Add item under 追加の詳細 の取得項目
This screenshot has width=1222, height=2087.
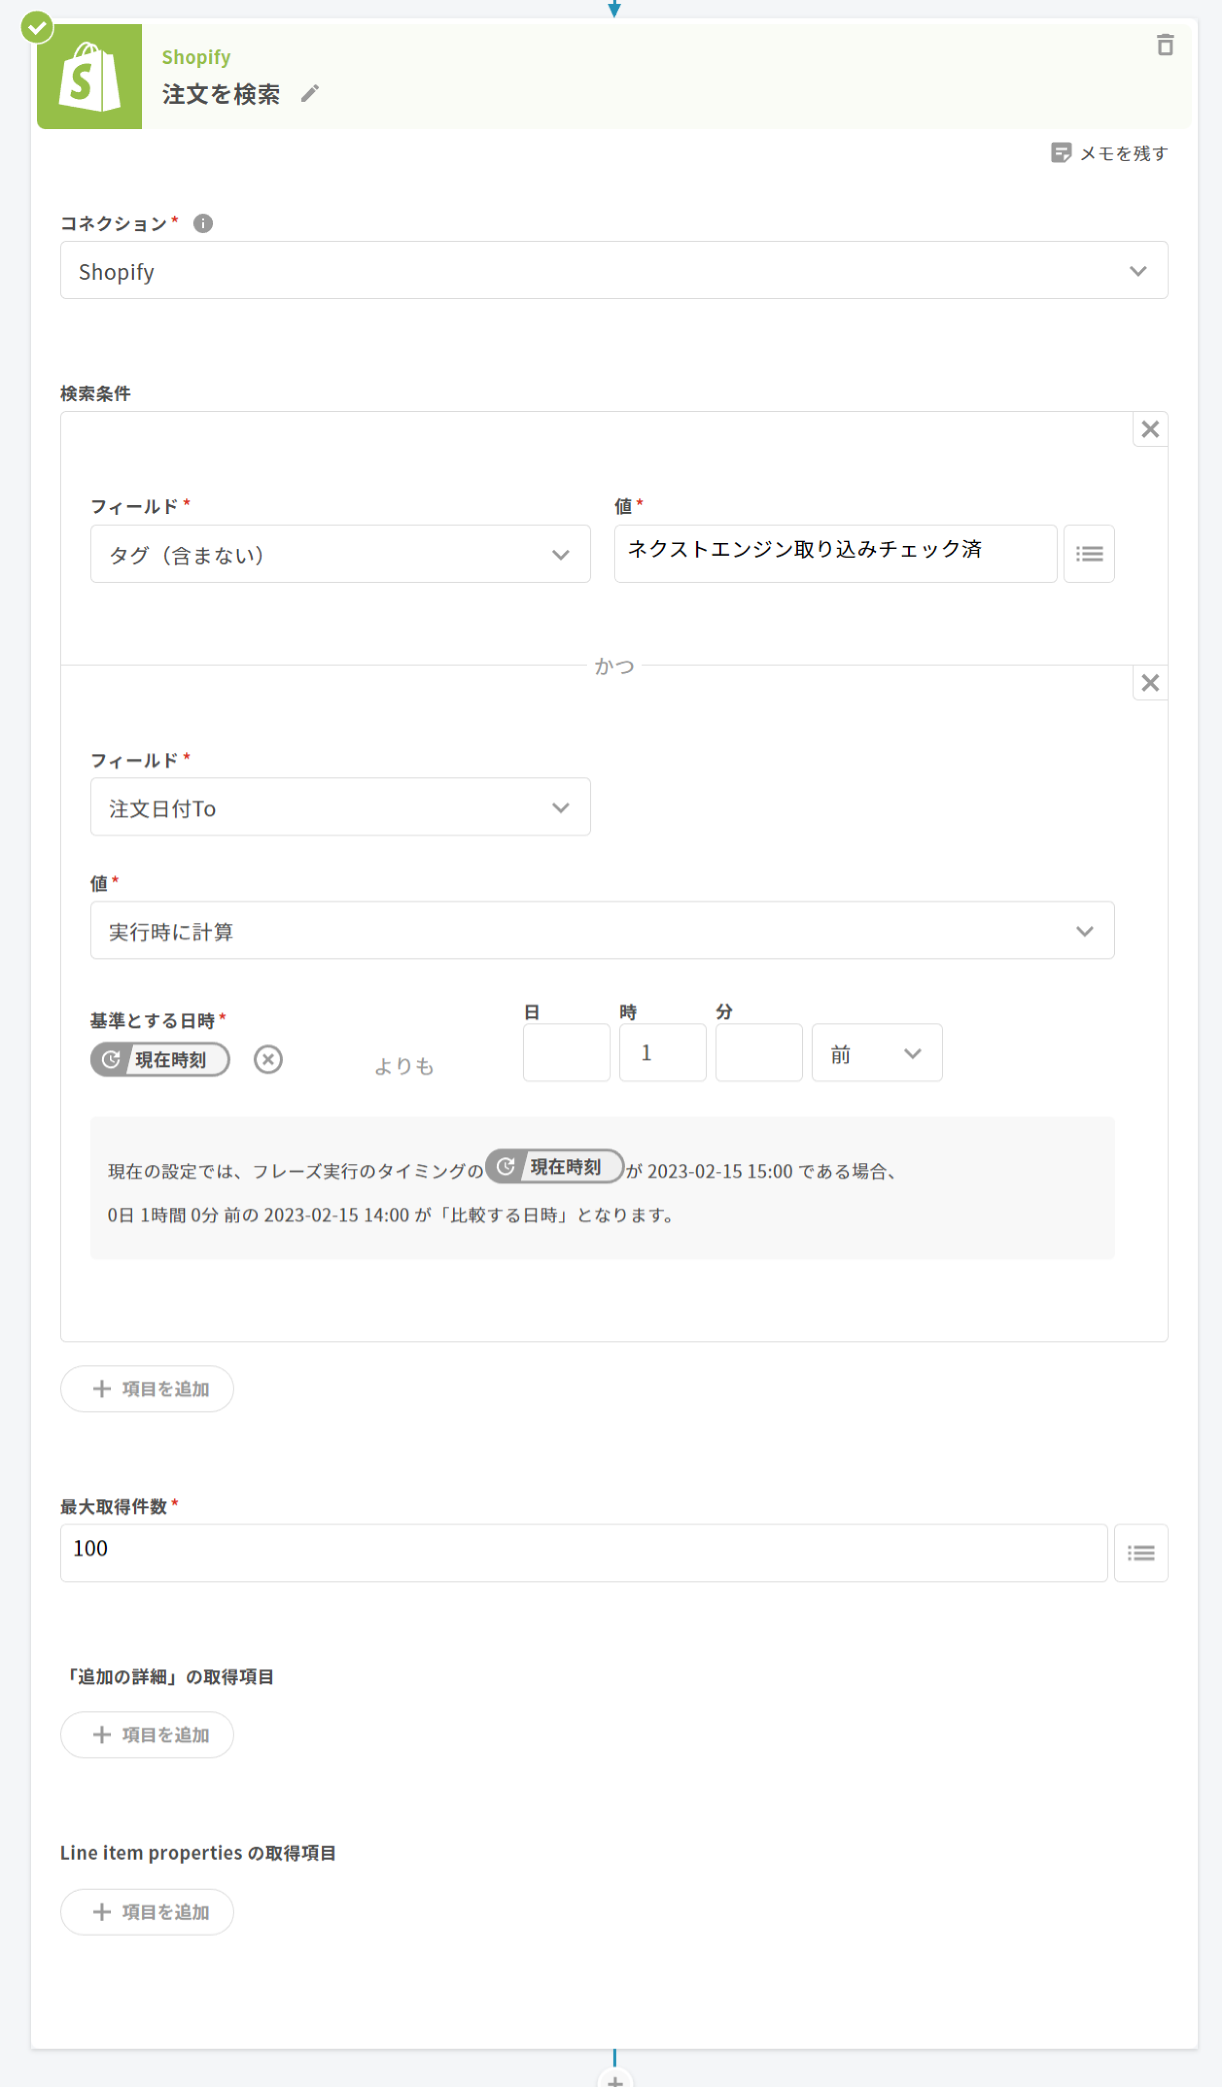click(x=147, y=1734)
